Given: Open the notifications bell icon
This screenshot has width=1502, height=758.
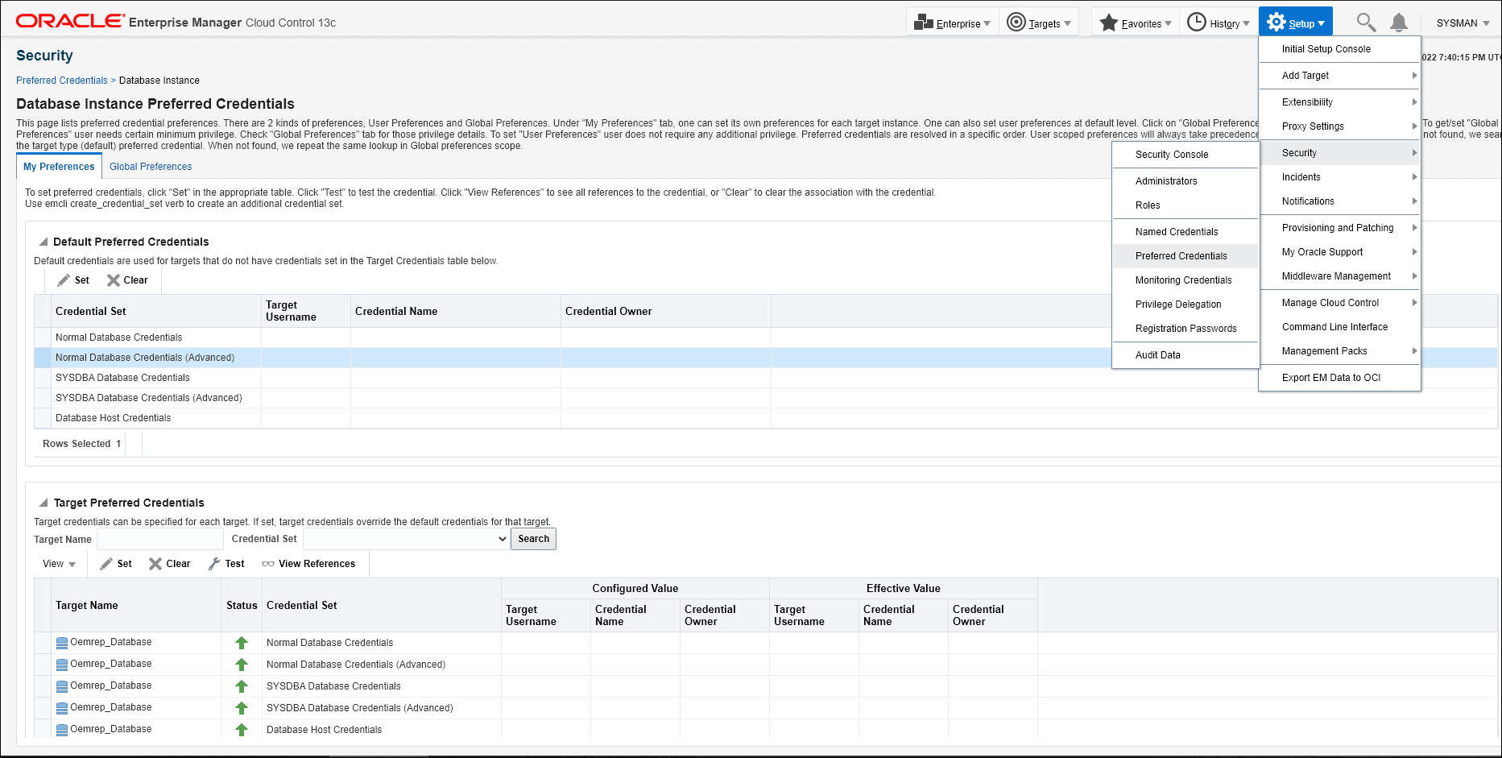Looking at the screenshot, I should (1399, 23).
